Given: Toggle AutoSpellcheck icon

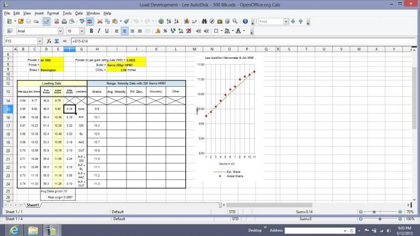Looking at the screenshot, I should click(90, 21).
